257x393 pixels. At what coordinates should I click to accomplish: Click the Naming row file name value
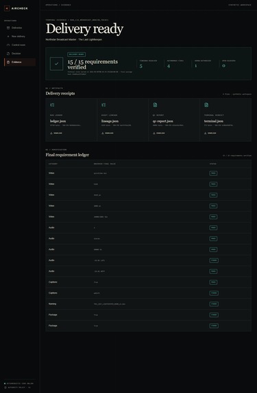coord(110,304)
